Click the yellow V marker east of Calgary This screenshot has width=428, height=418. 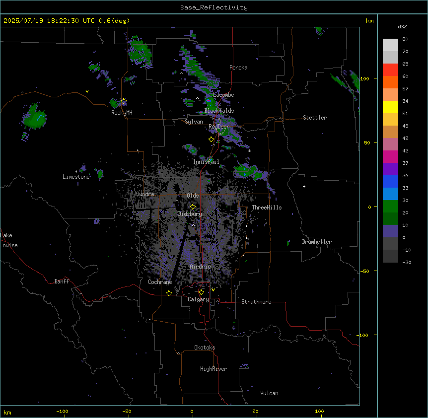(x=213, y=290)
